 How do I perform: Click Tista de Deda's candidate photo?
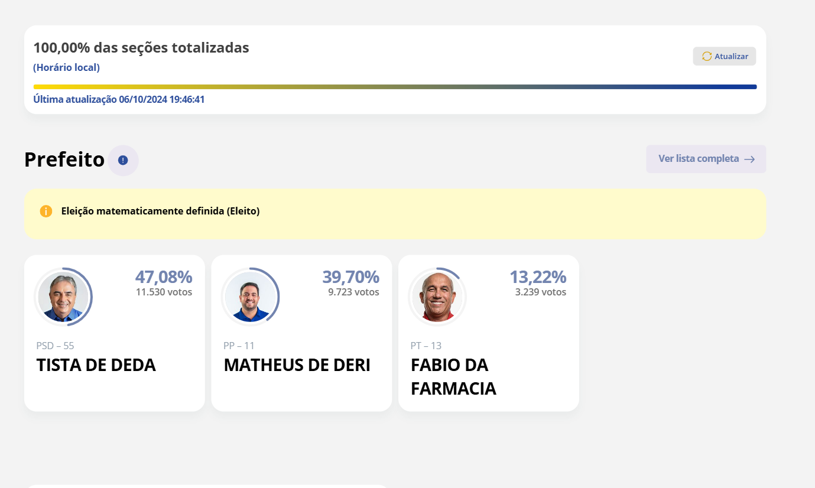[x=63, y=297]
